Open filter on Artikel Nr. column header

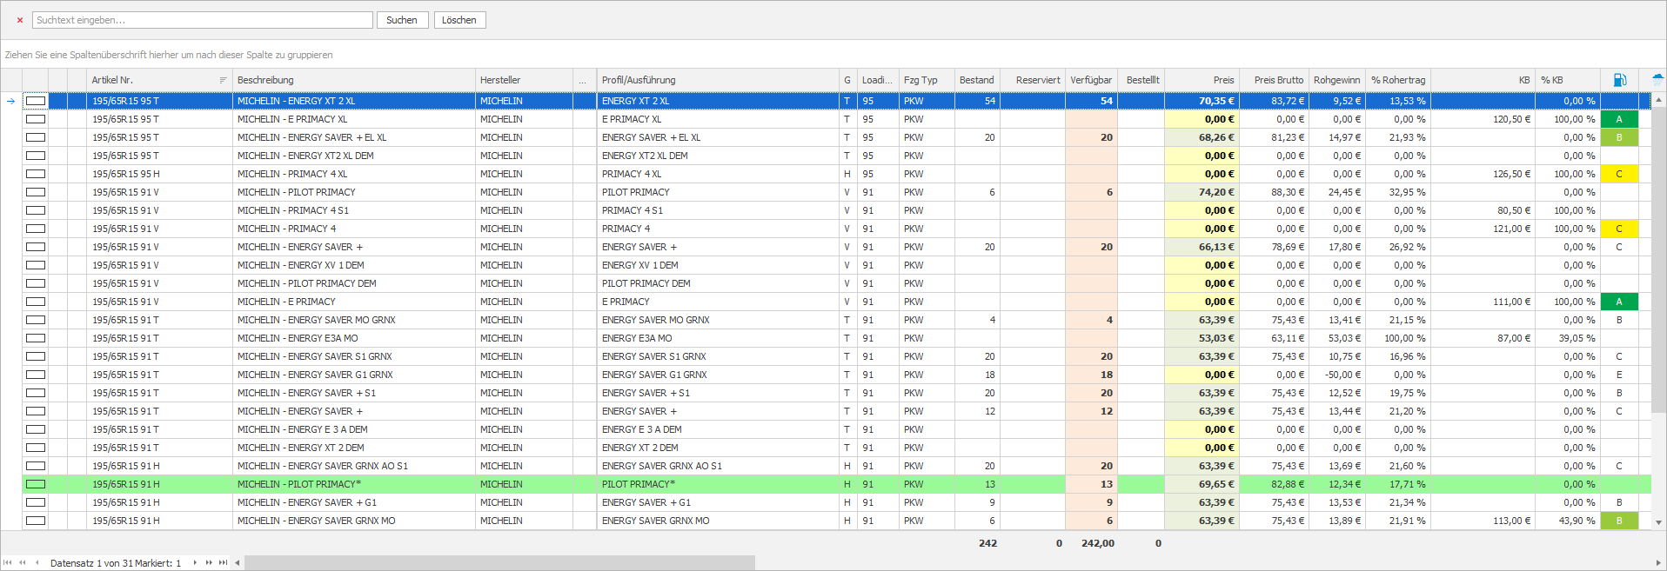coord(224,80)
